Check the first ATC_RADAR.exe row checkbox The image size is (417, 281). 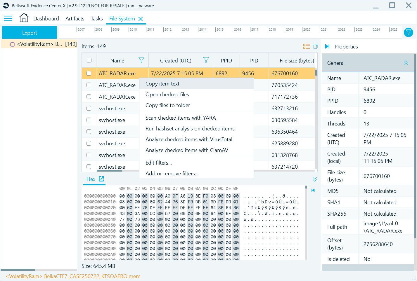tap(89, 73)
